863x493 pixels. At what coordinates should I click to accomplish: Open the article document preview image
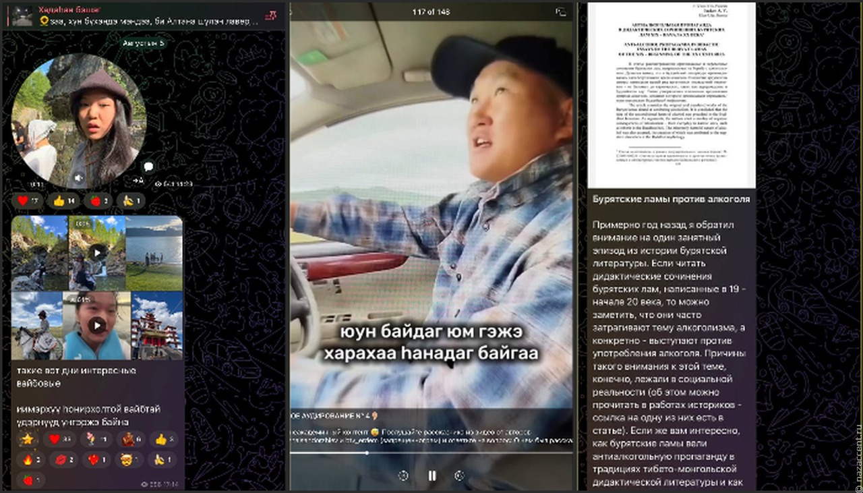point(672,95)
